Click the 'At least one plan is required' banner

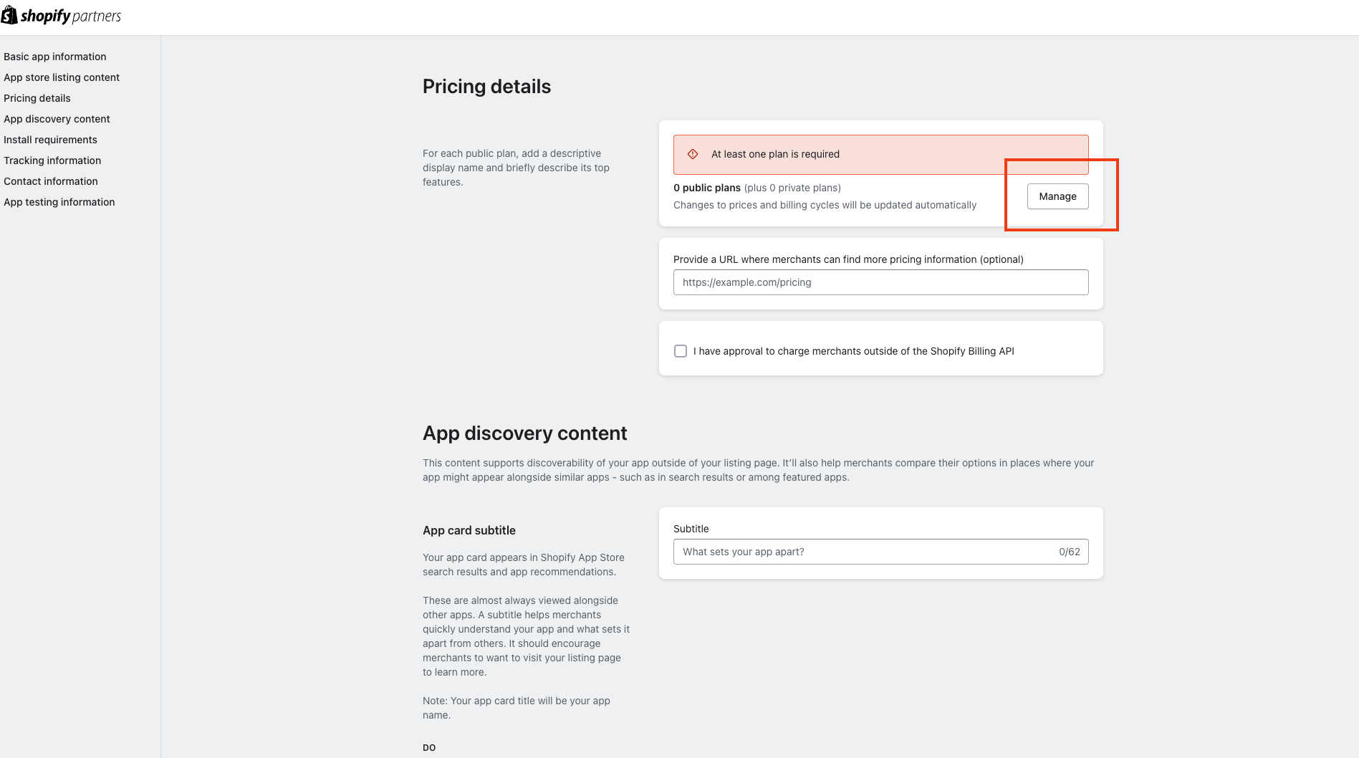click(x=880, y=154)
